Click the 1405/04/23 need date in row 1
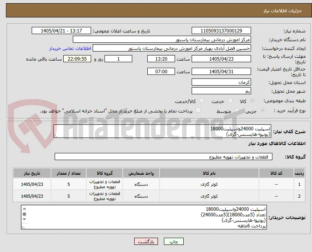The width and height of the screenshot is (312, 252). coord(32,184)
